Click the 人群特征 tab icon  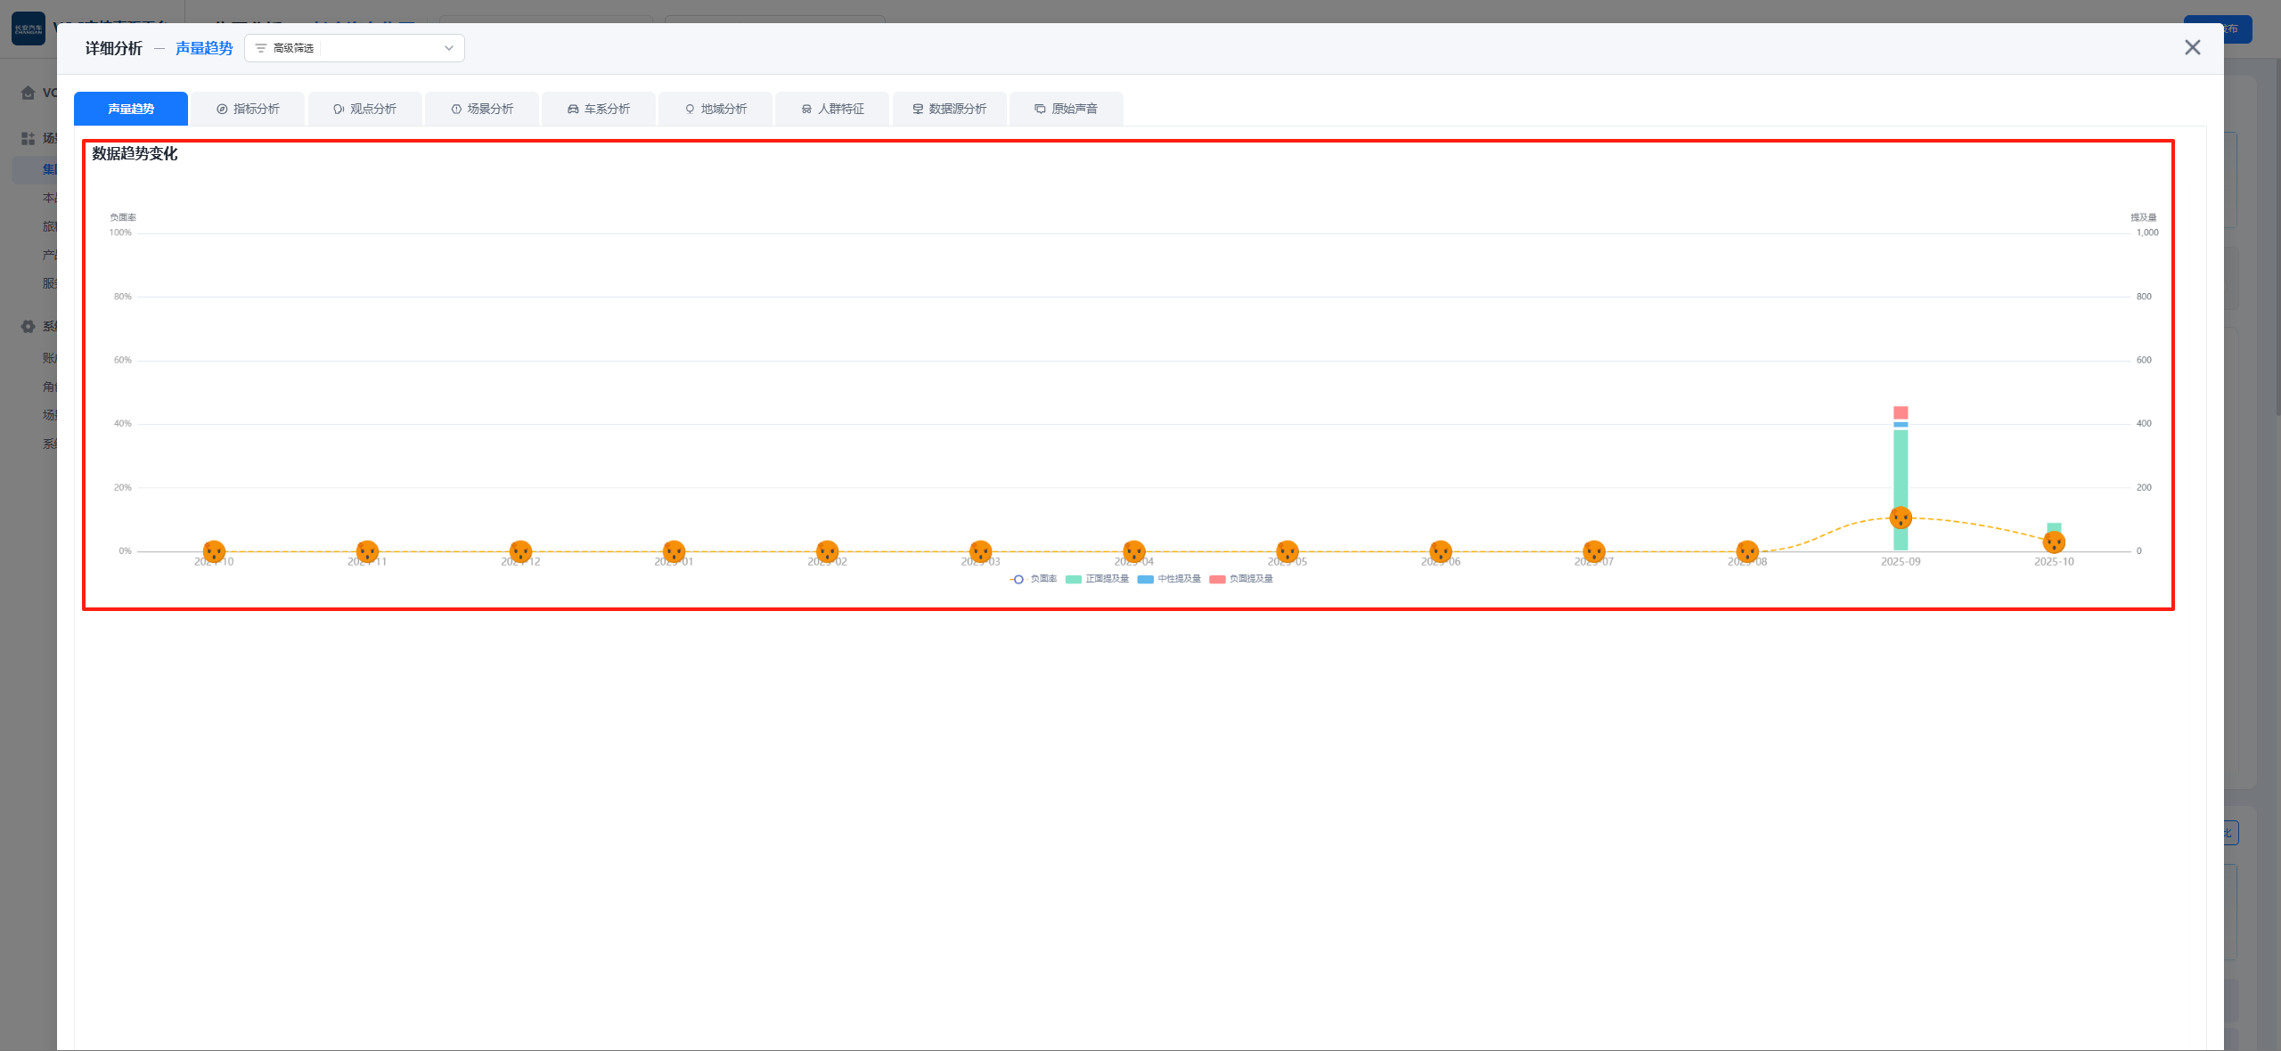(806, 109)
